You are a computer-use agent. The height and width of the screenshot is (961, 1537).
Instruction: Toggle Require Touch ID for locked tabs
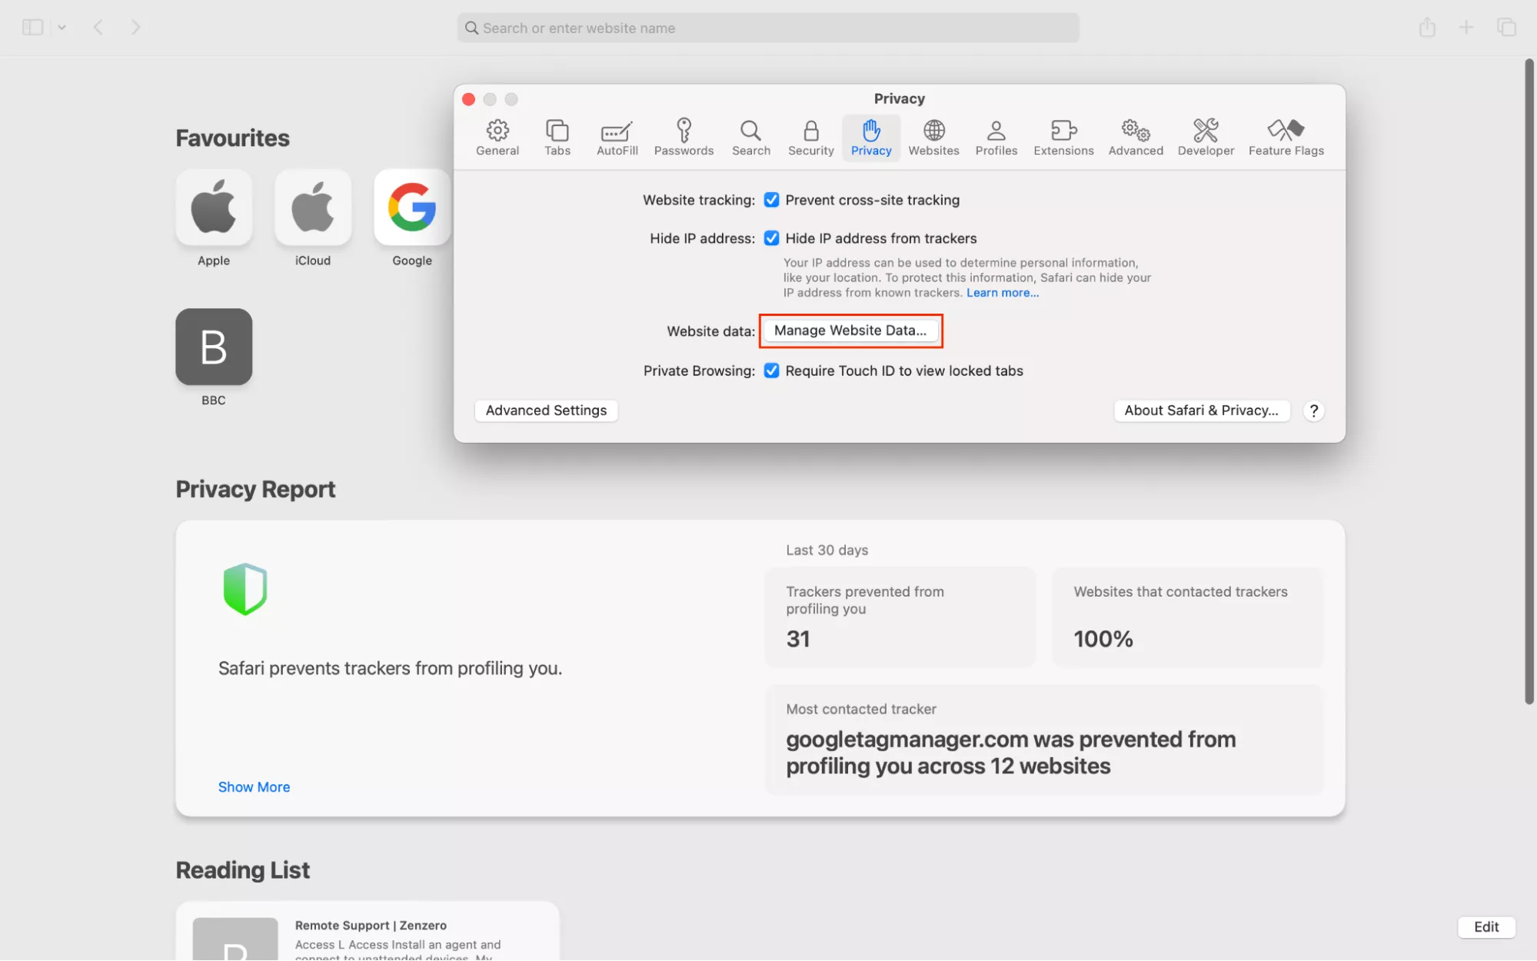coord(771,371)
